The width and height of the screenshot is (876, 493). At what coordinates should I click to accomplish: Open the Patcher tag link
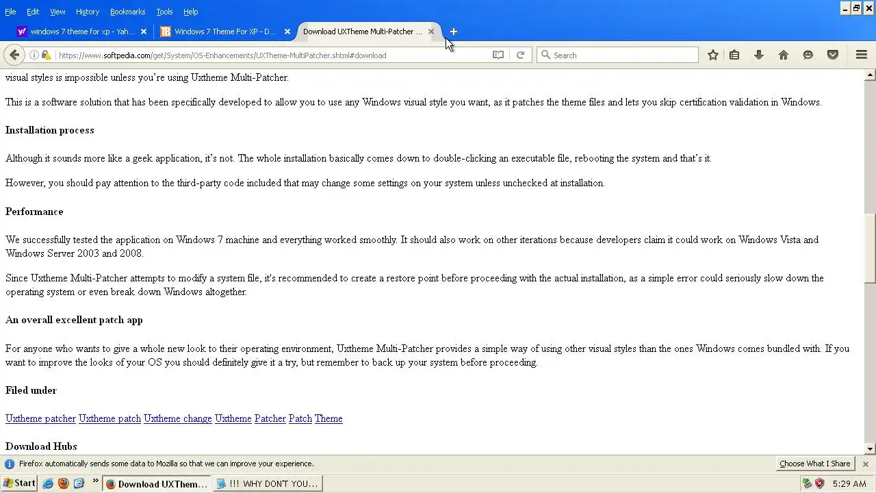click(x=270, y=418)
